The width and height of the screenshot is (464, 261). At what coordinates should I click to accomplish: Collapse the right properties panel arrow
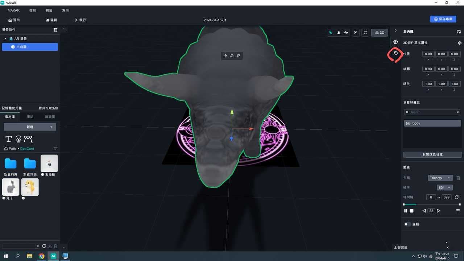click(x=395, y=31)
